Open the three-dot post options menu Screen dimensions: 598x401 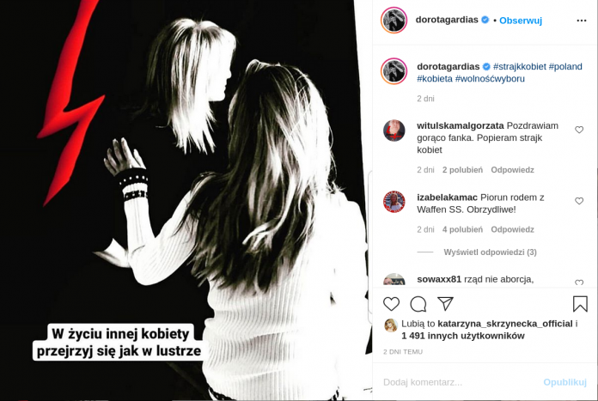[x=581, y=21]
